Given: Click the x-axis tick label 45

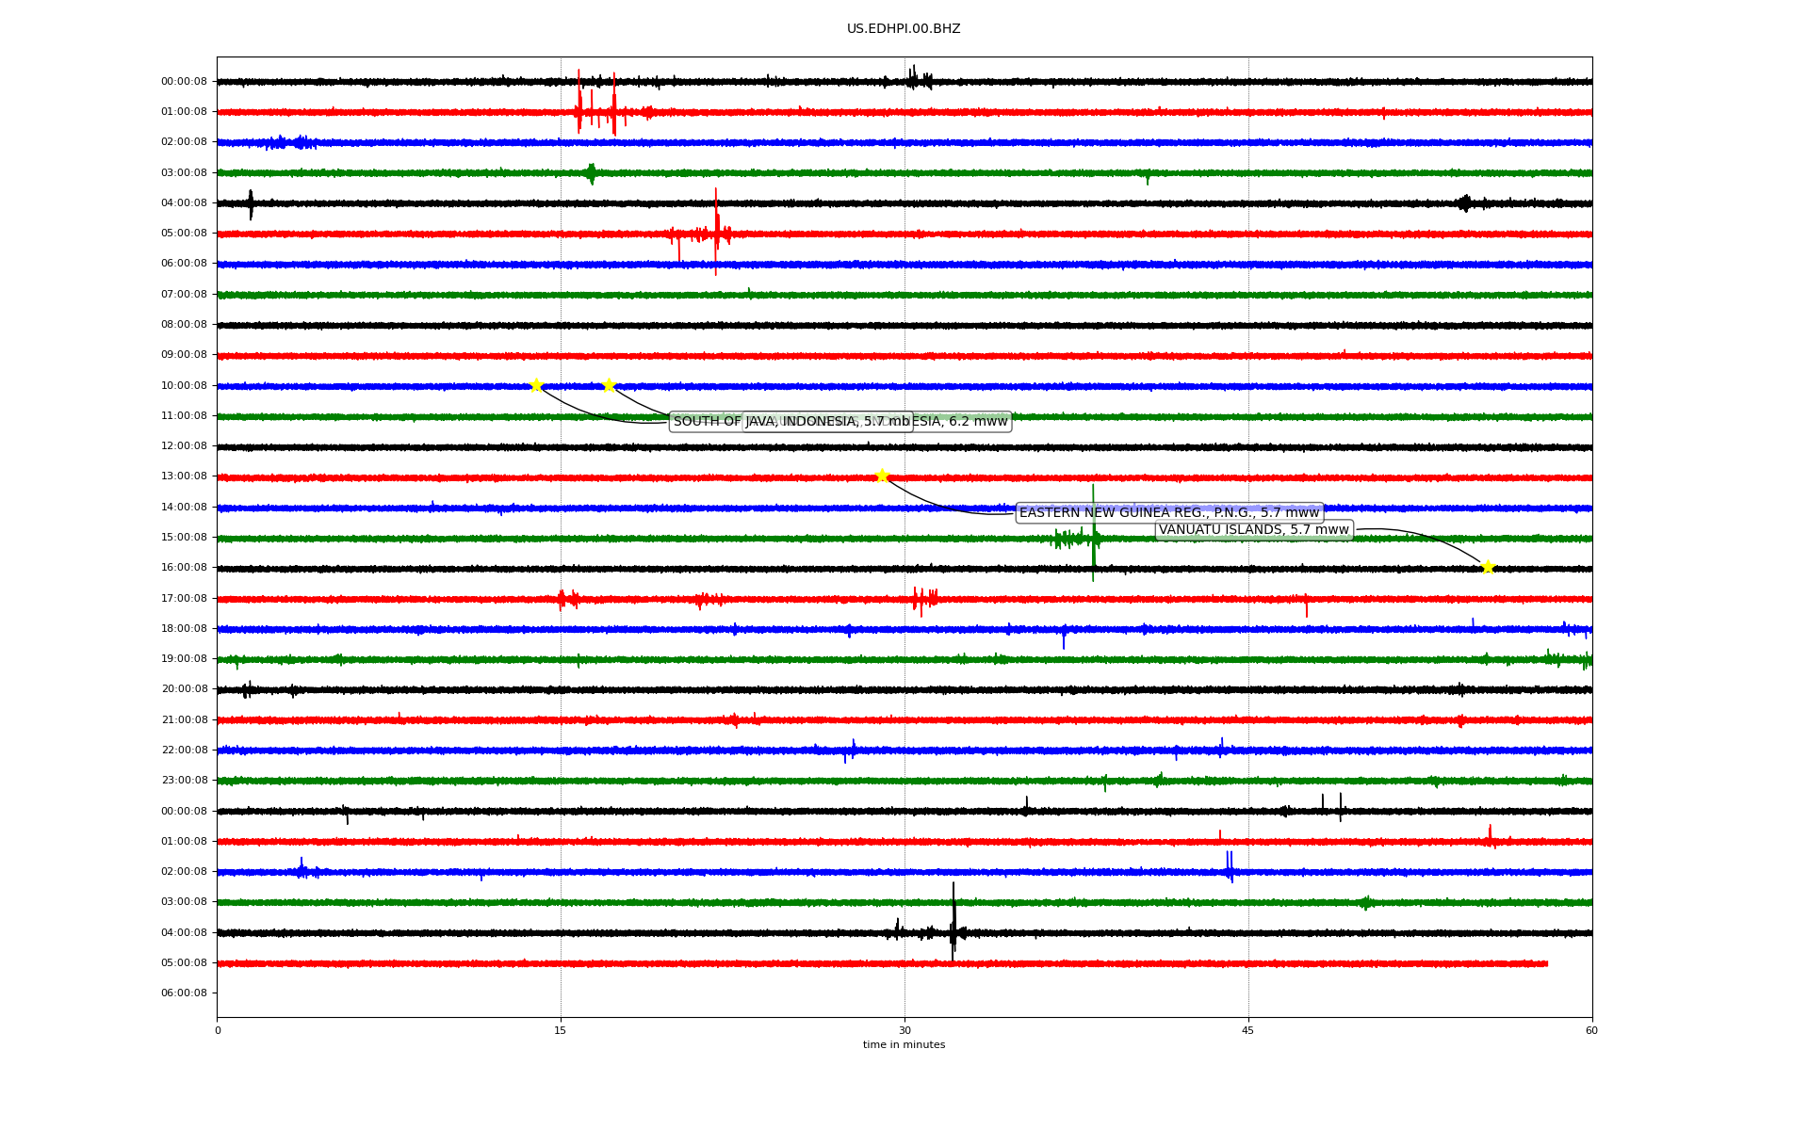Looking at the screenshot, I should click(1248, 1030).
